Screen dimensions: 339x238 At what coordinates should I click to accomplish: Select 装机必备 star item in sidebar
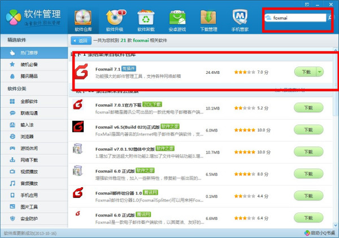coord(34,64)
